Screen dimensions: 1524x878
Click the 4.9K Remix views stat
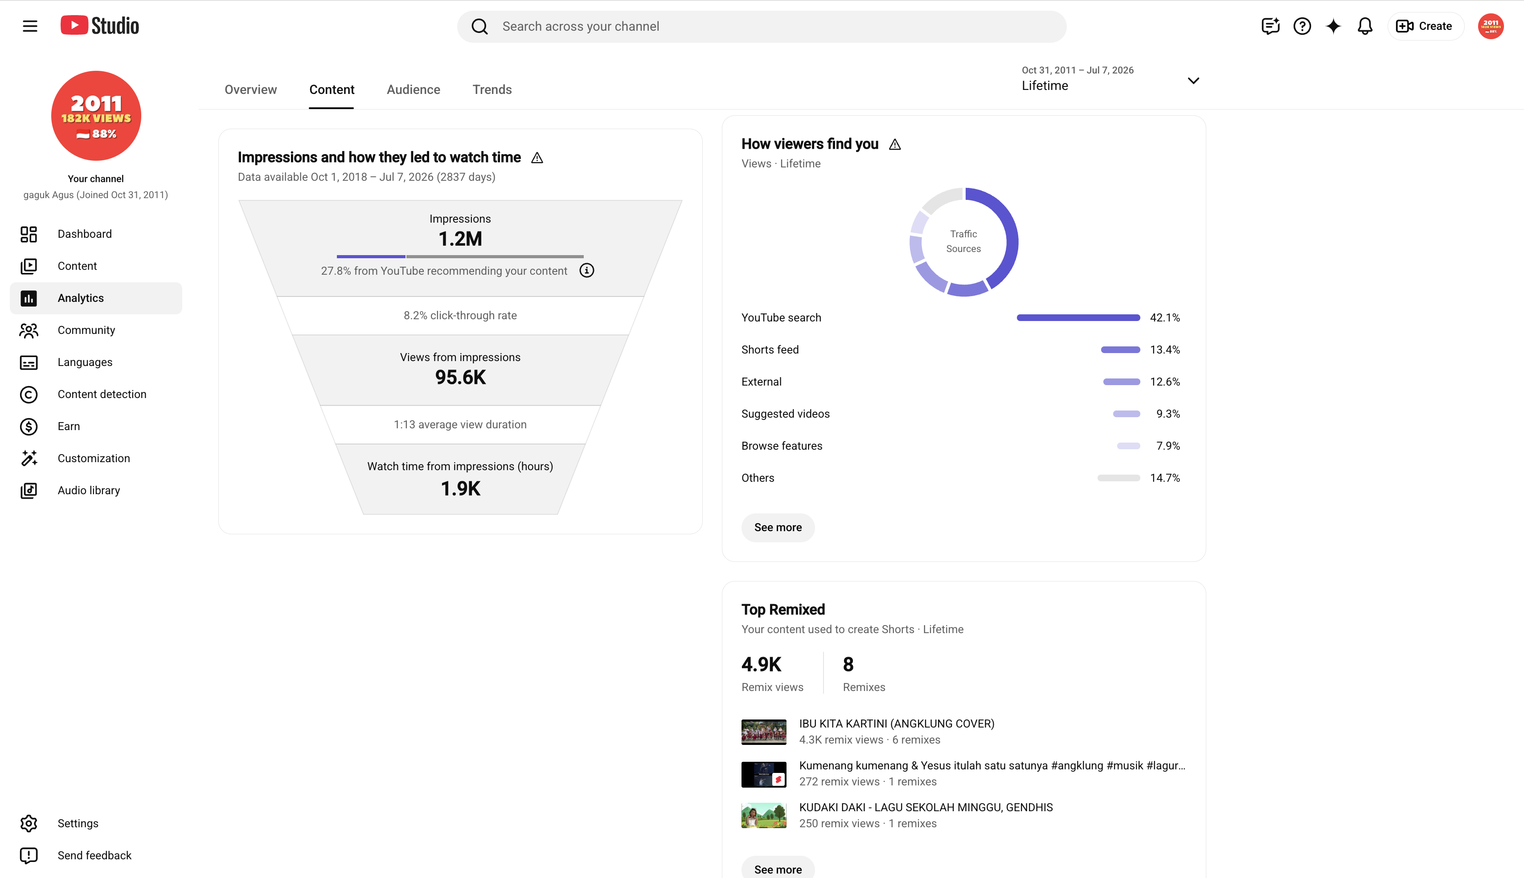pos(772,673)
